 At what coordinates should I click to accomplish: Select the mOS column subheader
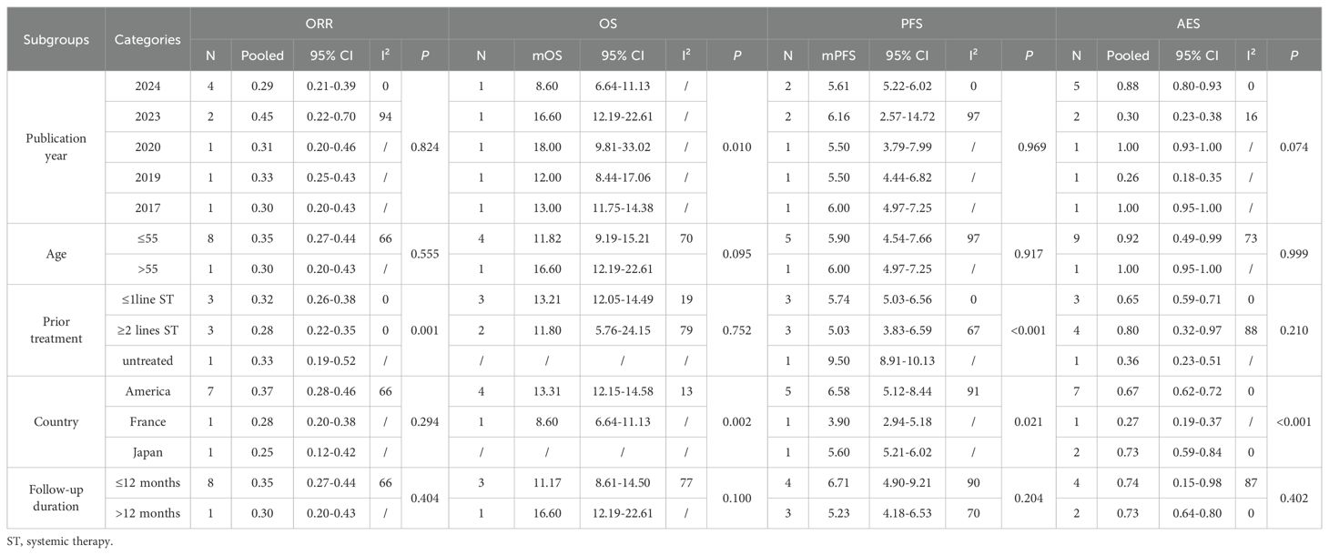tap(547, 55)
